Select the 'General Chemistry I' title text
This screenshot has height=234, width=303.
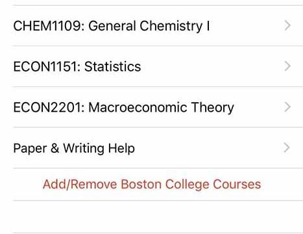[x=149, y=26]
